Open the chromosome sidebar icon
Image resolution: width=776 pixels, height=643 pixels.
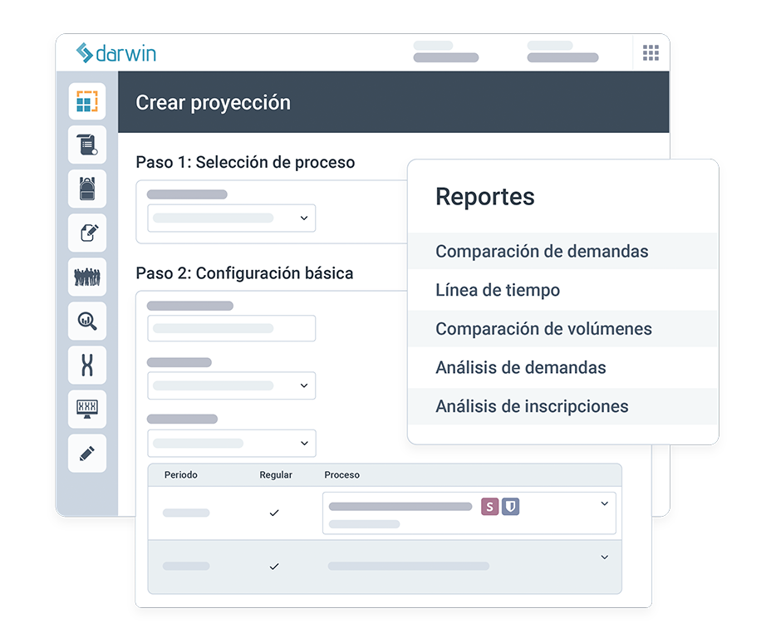87,365
